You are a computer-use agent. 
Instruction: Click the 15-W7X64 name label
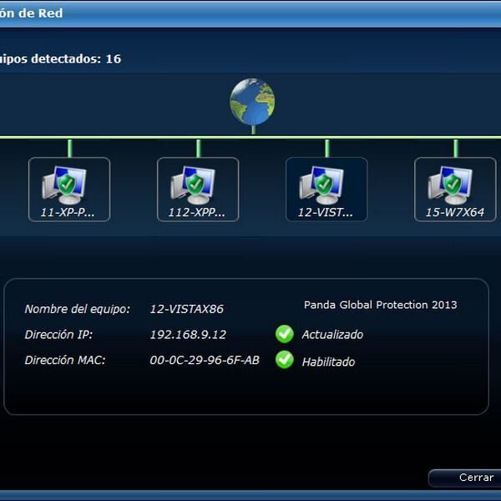(454, 212)
